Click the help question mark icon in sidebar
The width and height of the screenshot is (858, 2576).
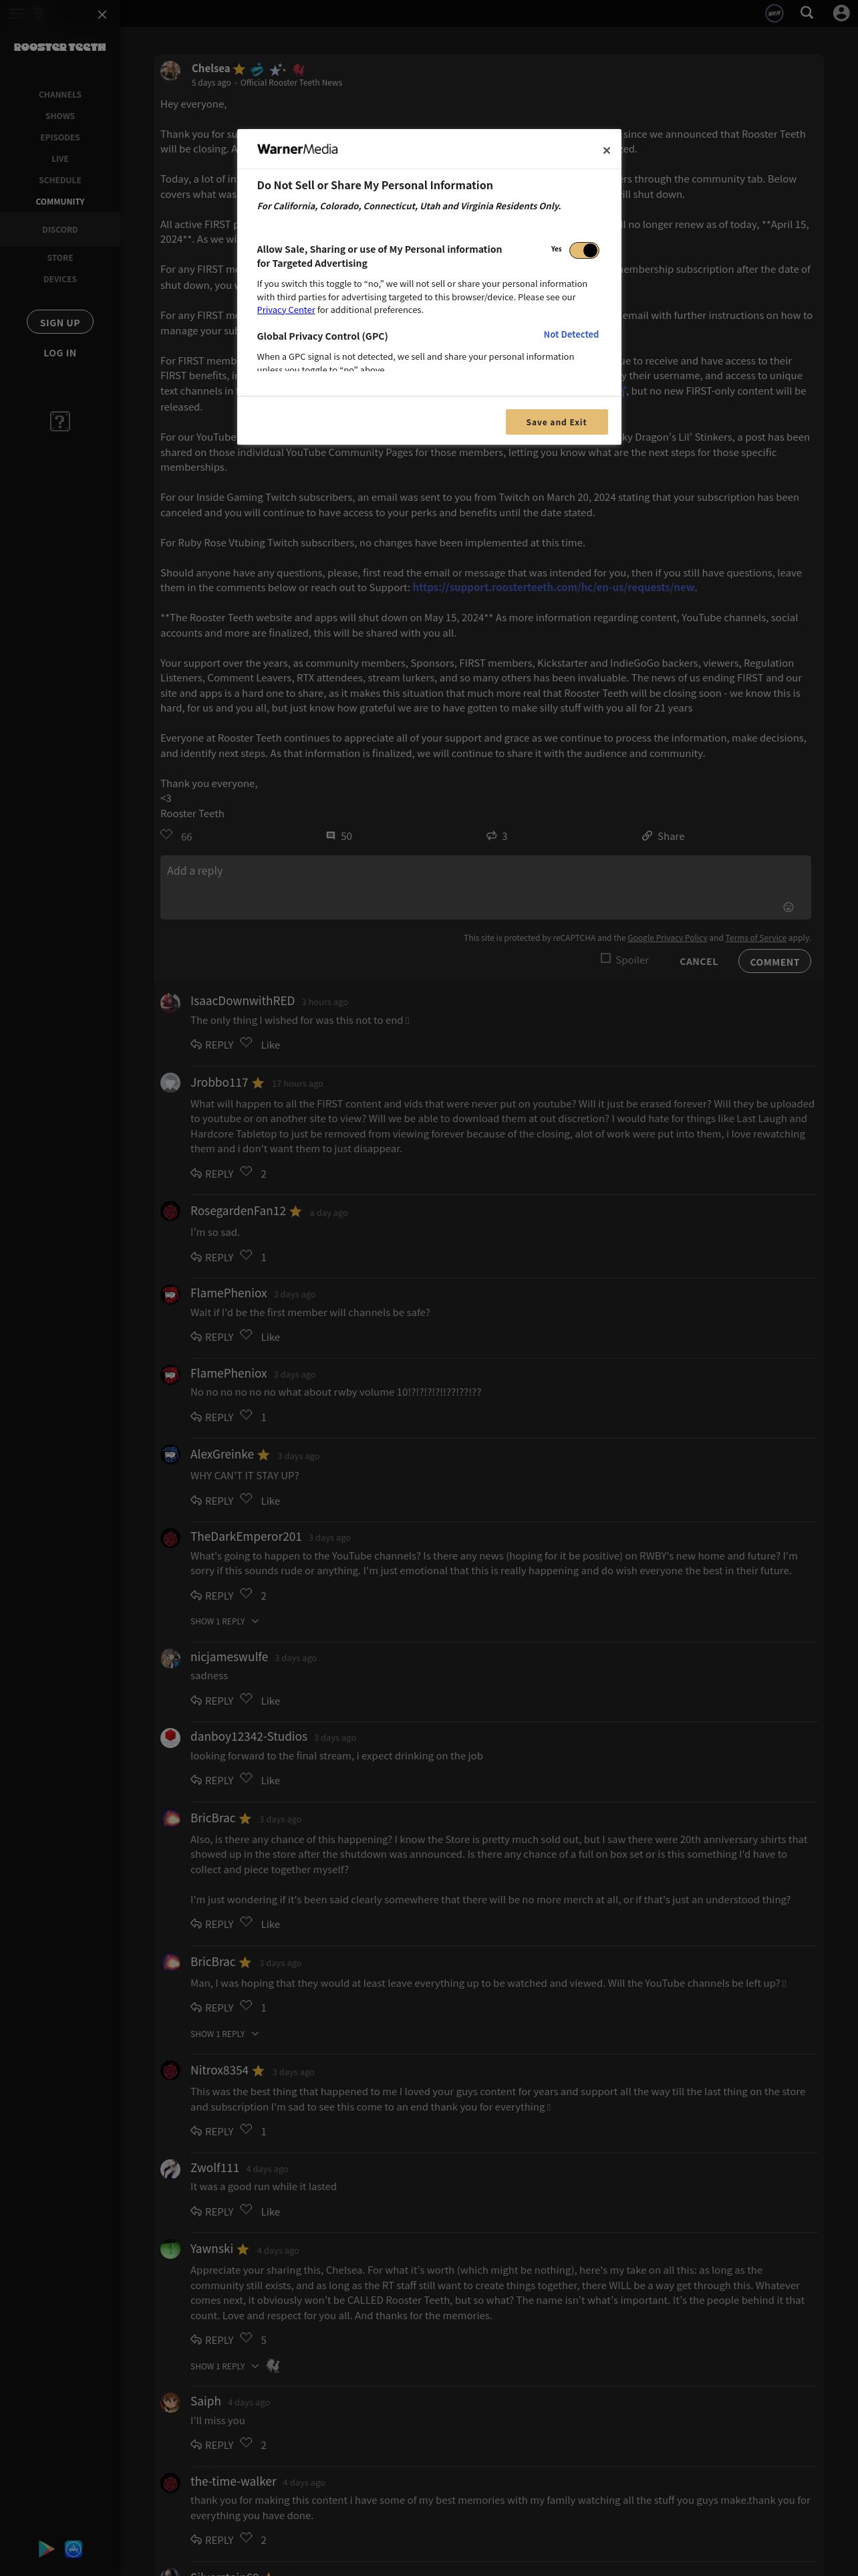point(60,421)
